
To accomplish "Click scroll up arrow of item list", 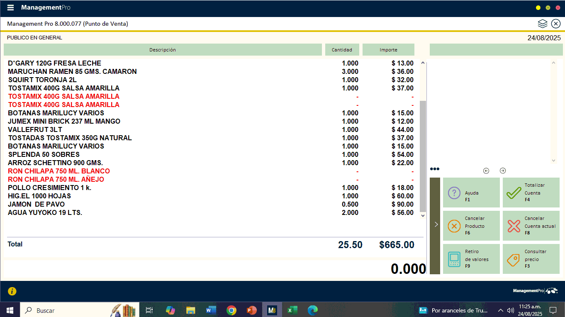I will pos(423,63).
